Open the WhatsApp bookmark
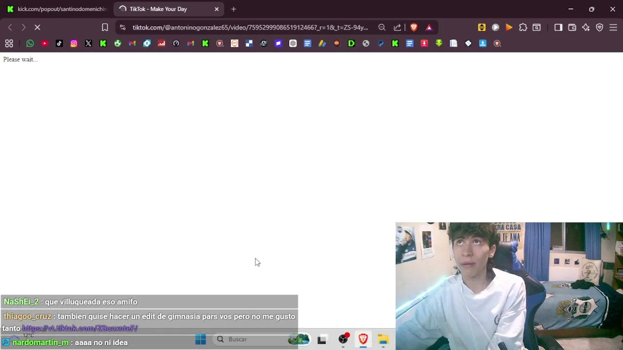 pos(30,43)
